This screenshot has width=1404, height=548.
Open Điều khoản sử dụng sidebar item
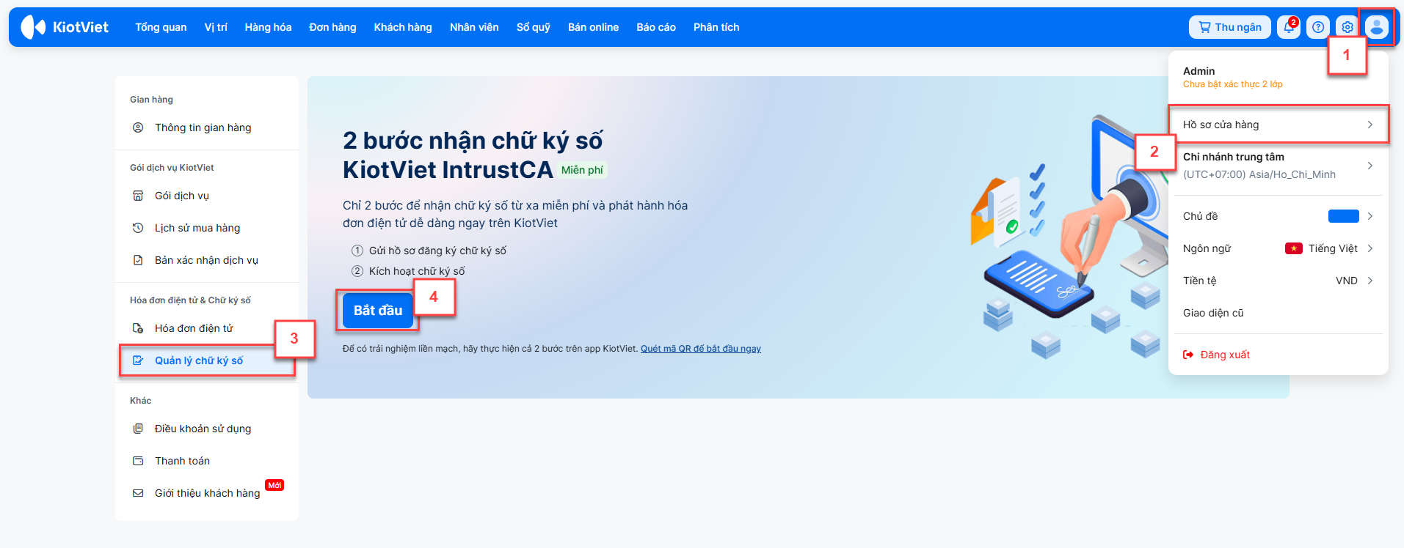[207, 429]
